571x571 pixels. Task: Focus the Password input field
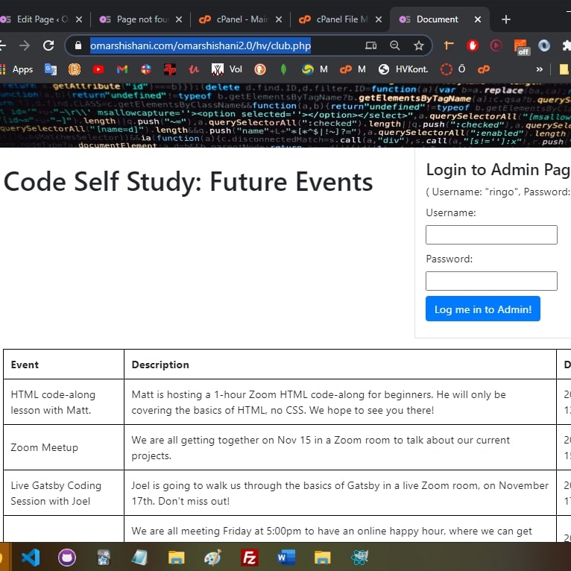pyautogui.click(x=491, y=281)
